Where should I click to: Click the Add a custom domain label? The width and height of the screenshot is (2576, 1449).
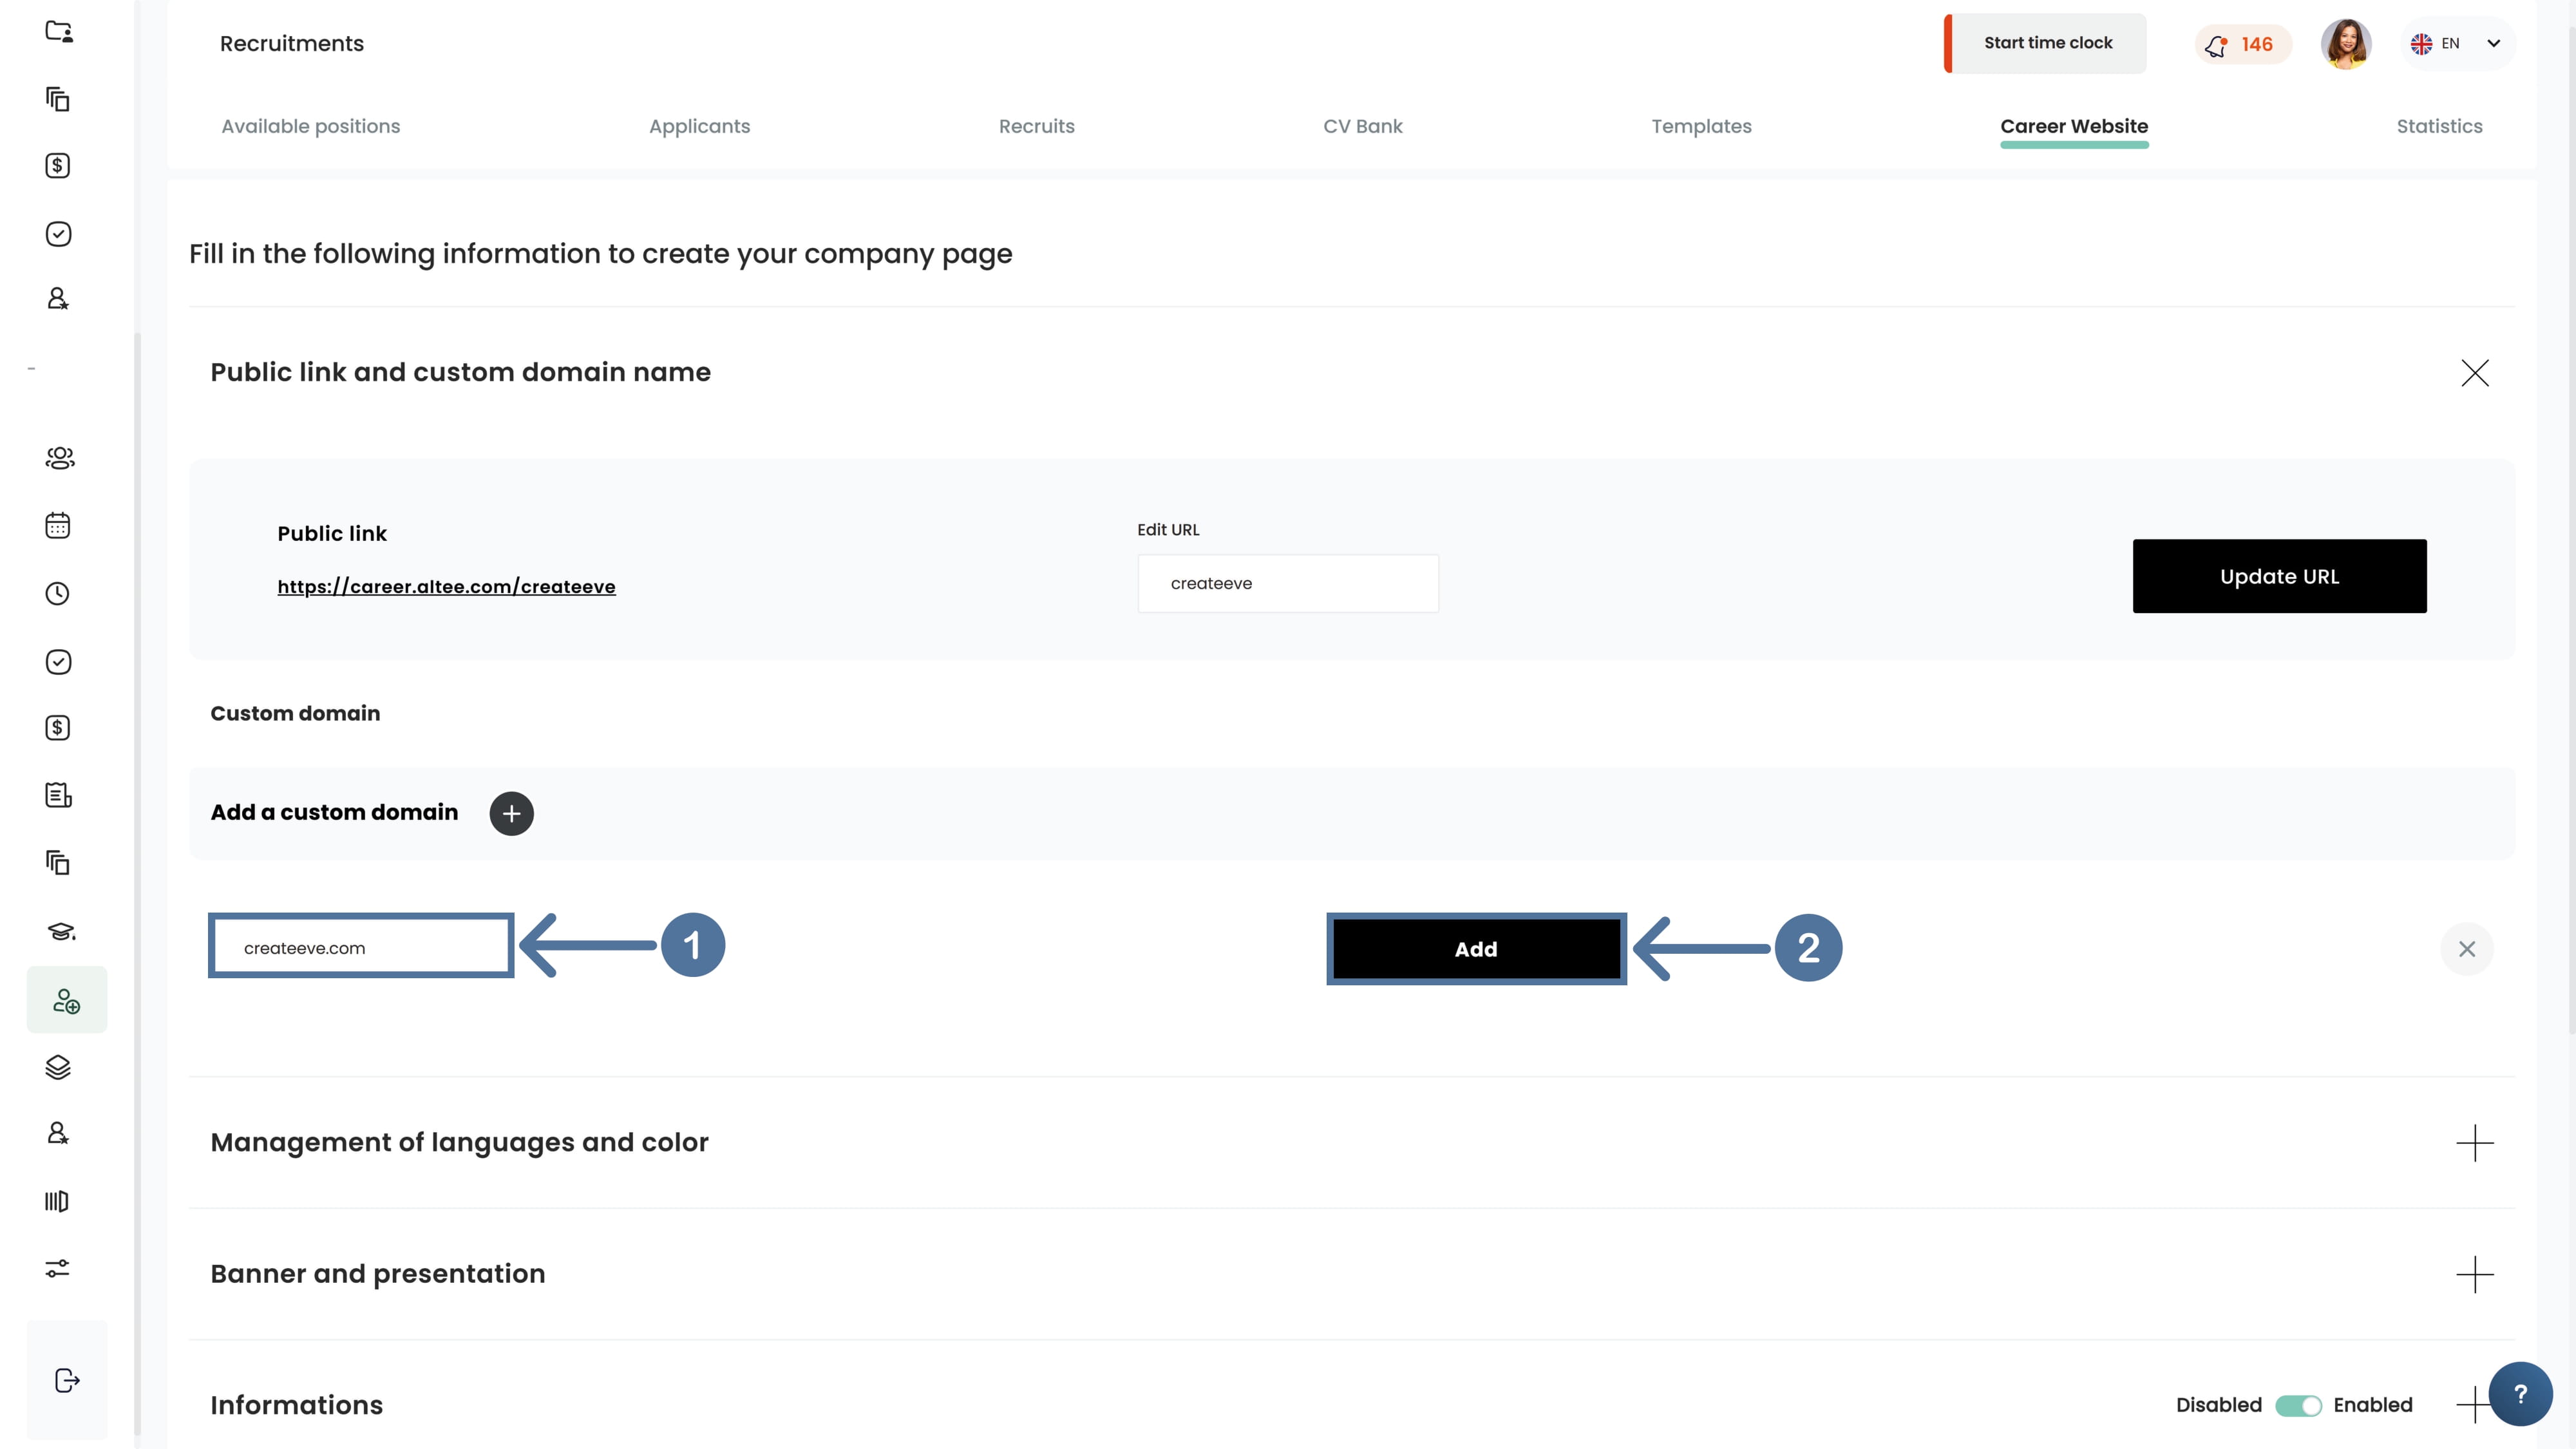[334, 813]
